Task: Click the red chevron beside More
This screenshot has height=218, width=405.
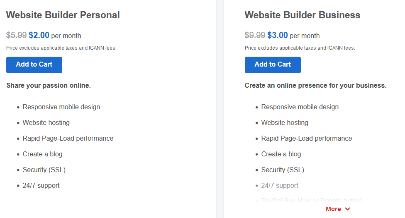Action: 348,209
